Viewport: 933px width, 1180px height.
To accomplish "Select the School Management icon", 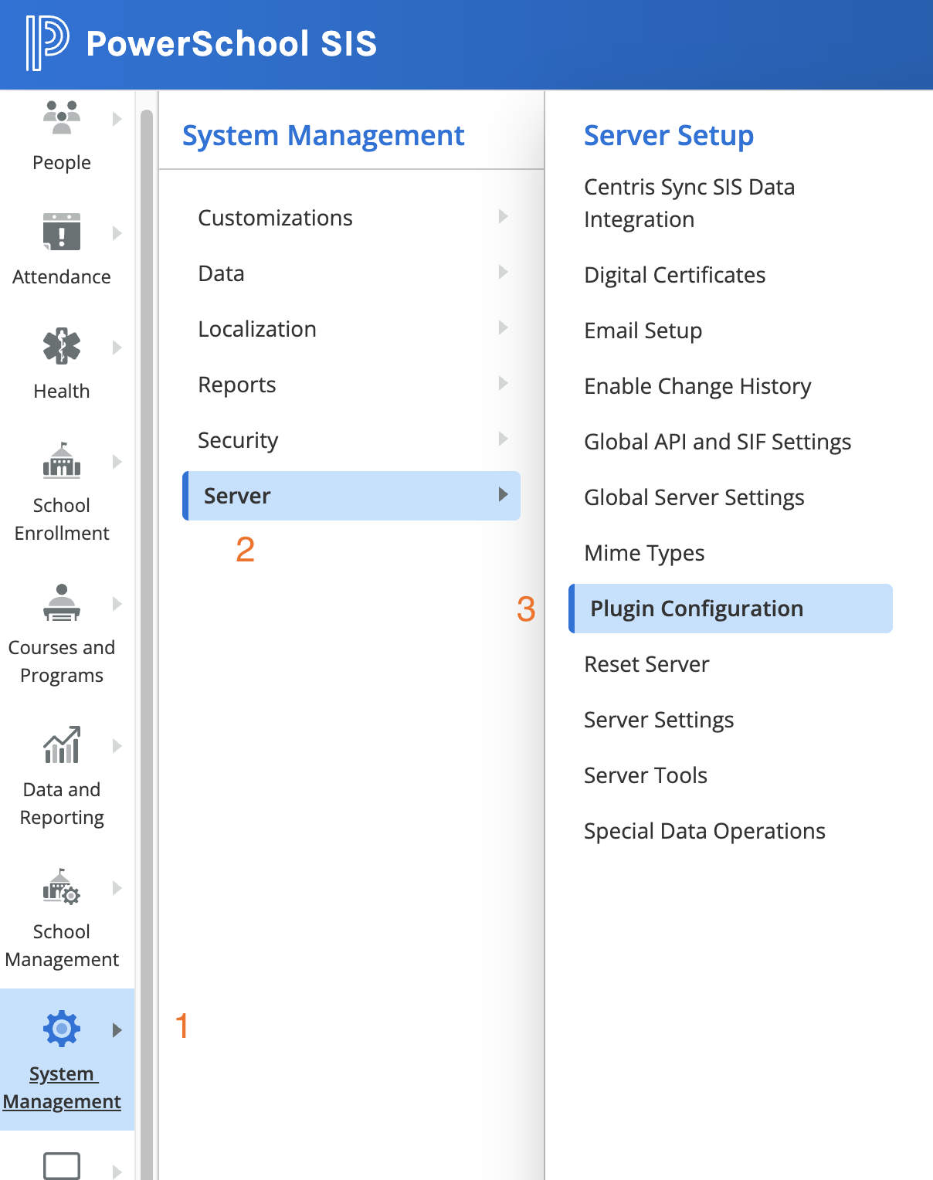I will (62, 887).
